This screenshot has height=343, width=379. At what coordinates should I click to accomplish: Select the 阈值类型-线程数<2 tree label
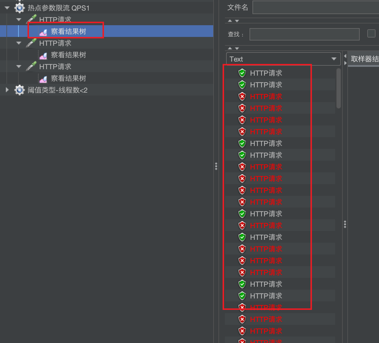tap(57, 90)
